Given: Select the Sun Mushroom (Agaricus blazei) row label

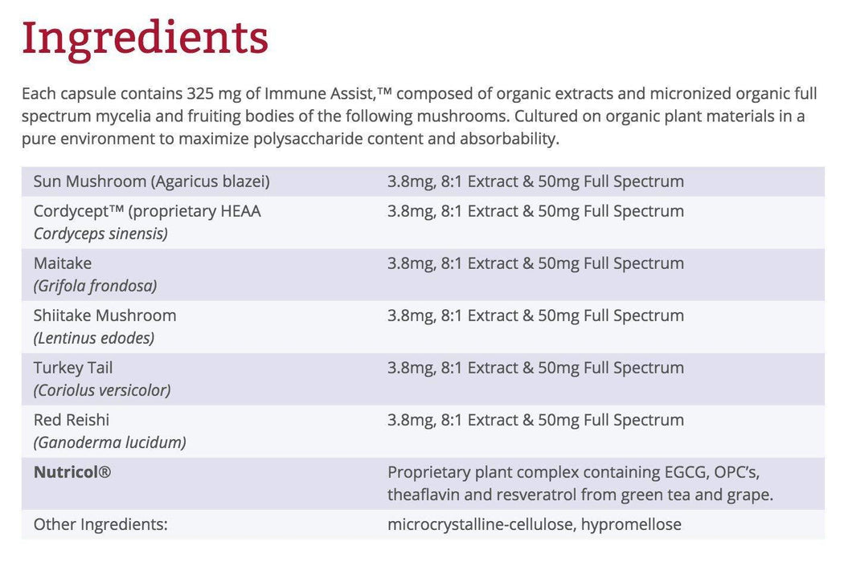Looking at the screenshot, I should [152, 181].
